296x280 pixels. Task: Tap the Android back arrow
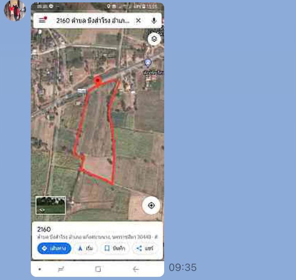point(136,269)
